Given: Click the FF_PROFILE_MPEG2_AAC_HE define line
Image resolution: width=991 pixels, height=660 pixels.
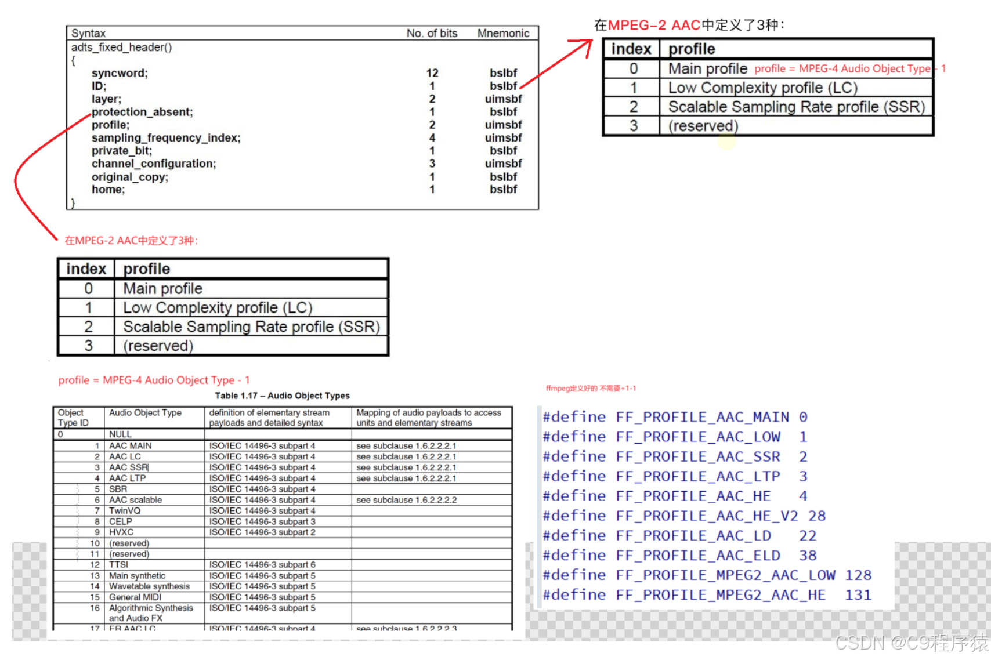Looking at the screenshot, I should (707, 594).
